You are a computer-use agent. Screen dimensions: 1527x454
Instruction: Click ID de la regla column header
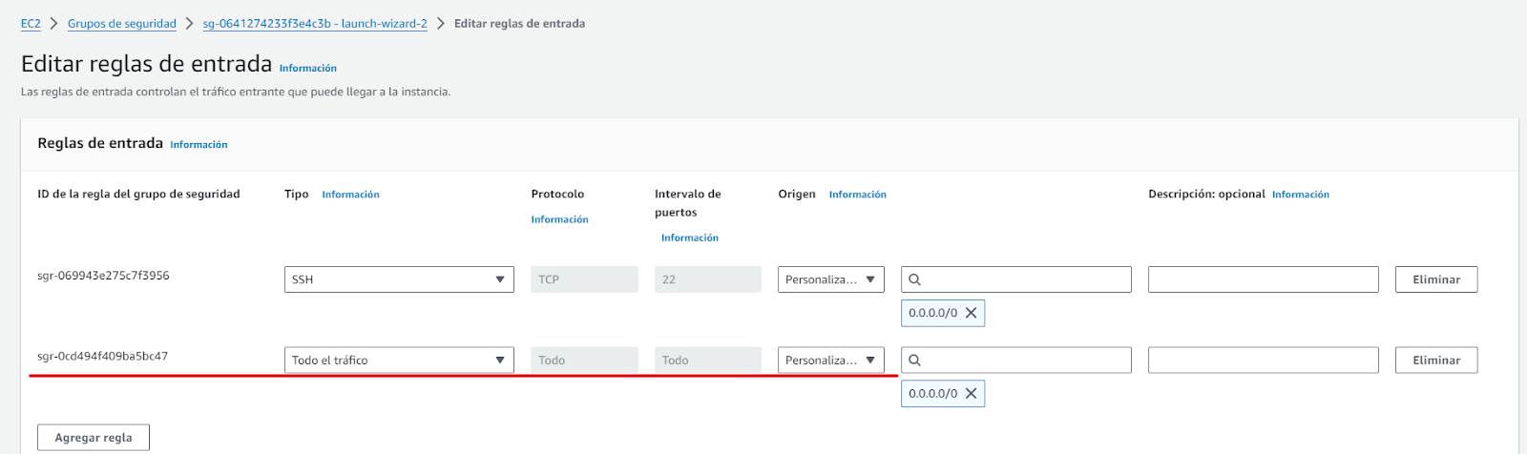[x=138, y=195]
